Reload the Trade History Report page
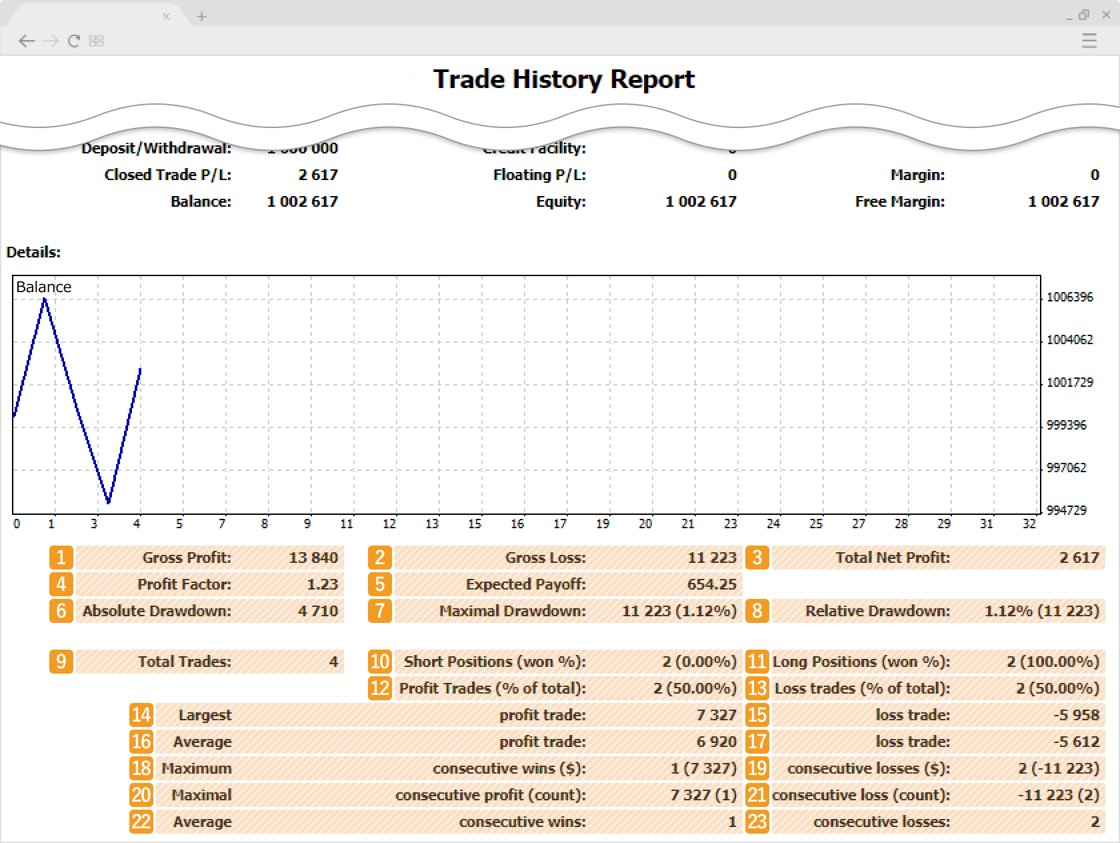 click(74, 41)
